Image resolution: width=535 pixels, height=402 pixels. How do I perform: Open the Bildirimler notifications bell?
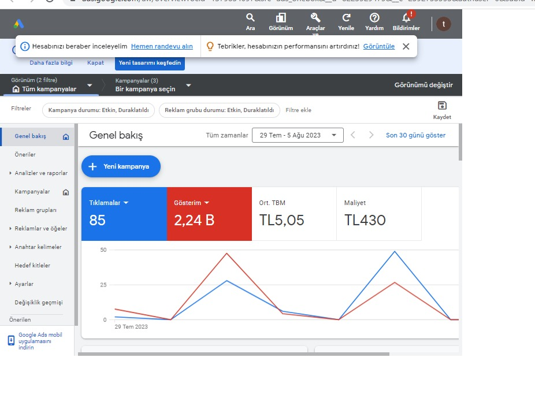(406, 22)
